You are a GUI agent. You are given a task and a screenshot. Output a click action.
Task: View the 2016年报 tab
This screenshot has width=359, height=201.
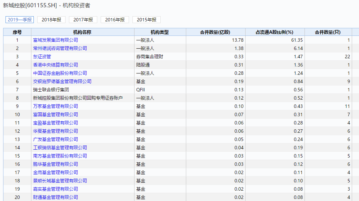tap(115, 20)
